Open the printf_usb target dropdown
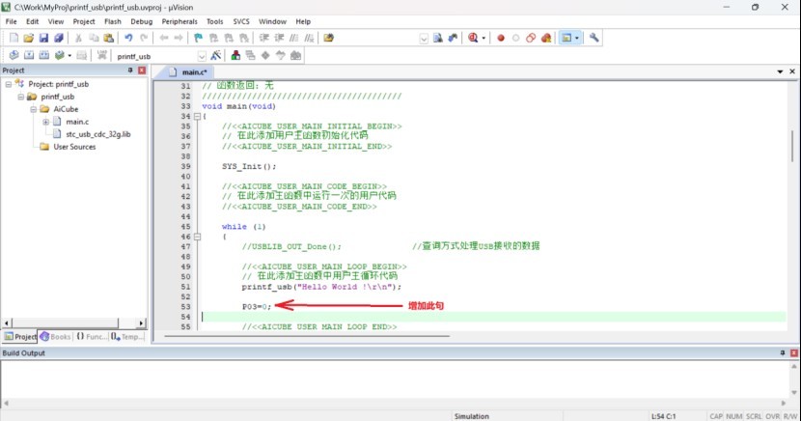The image size is (801, 421). point(202,56)
